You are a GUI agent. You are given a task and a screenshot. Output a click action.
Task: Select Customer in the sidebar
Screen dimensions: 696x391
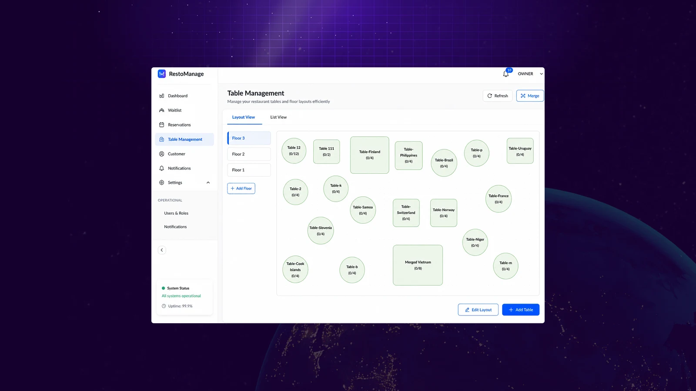point(184,154)
